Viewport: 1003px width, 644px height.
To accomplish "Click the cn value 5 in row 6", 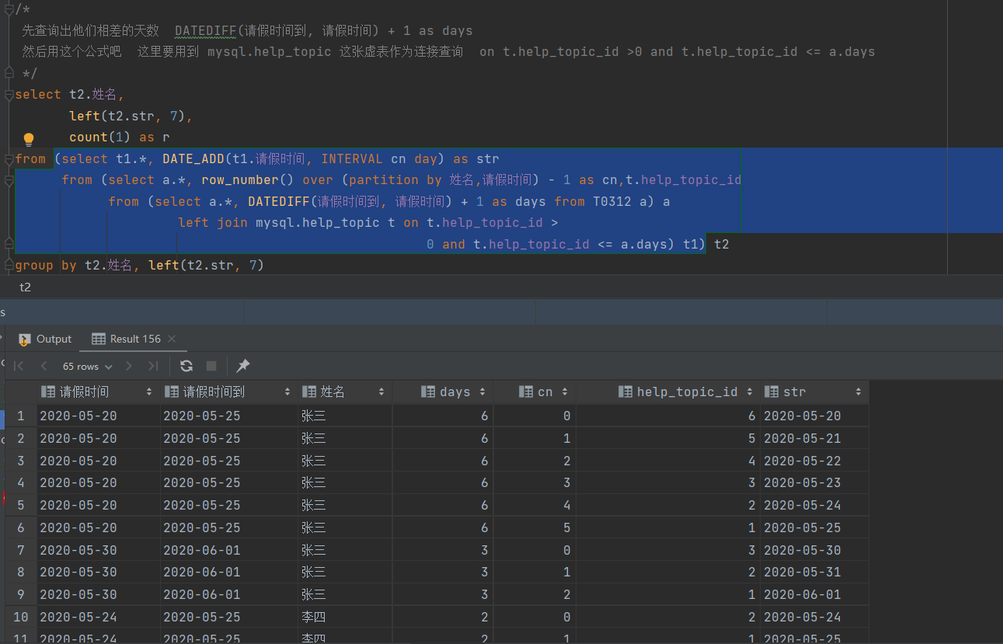I will (535, 527).
